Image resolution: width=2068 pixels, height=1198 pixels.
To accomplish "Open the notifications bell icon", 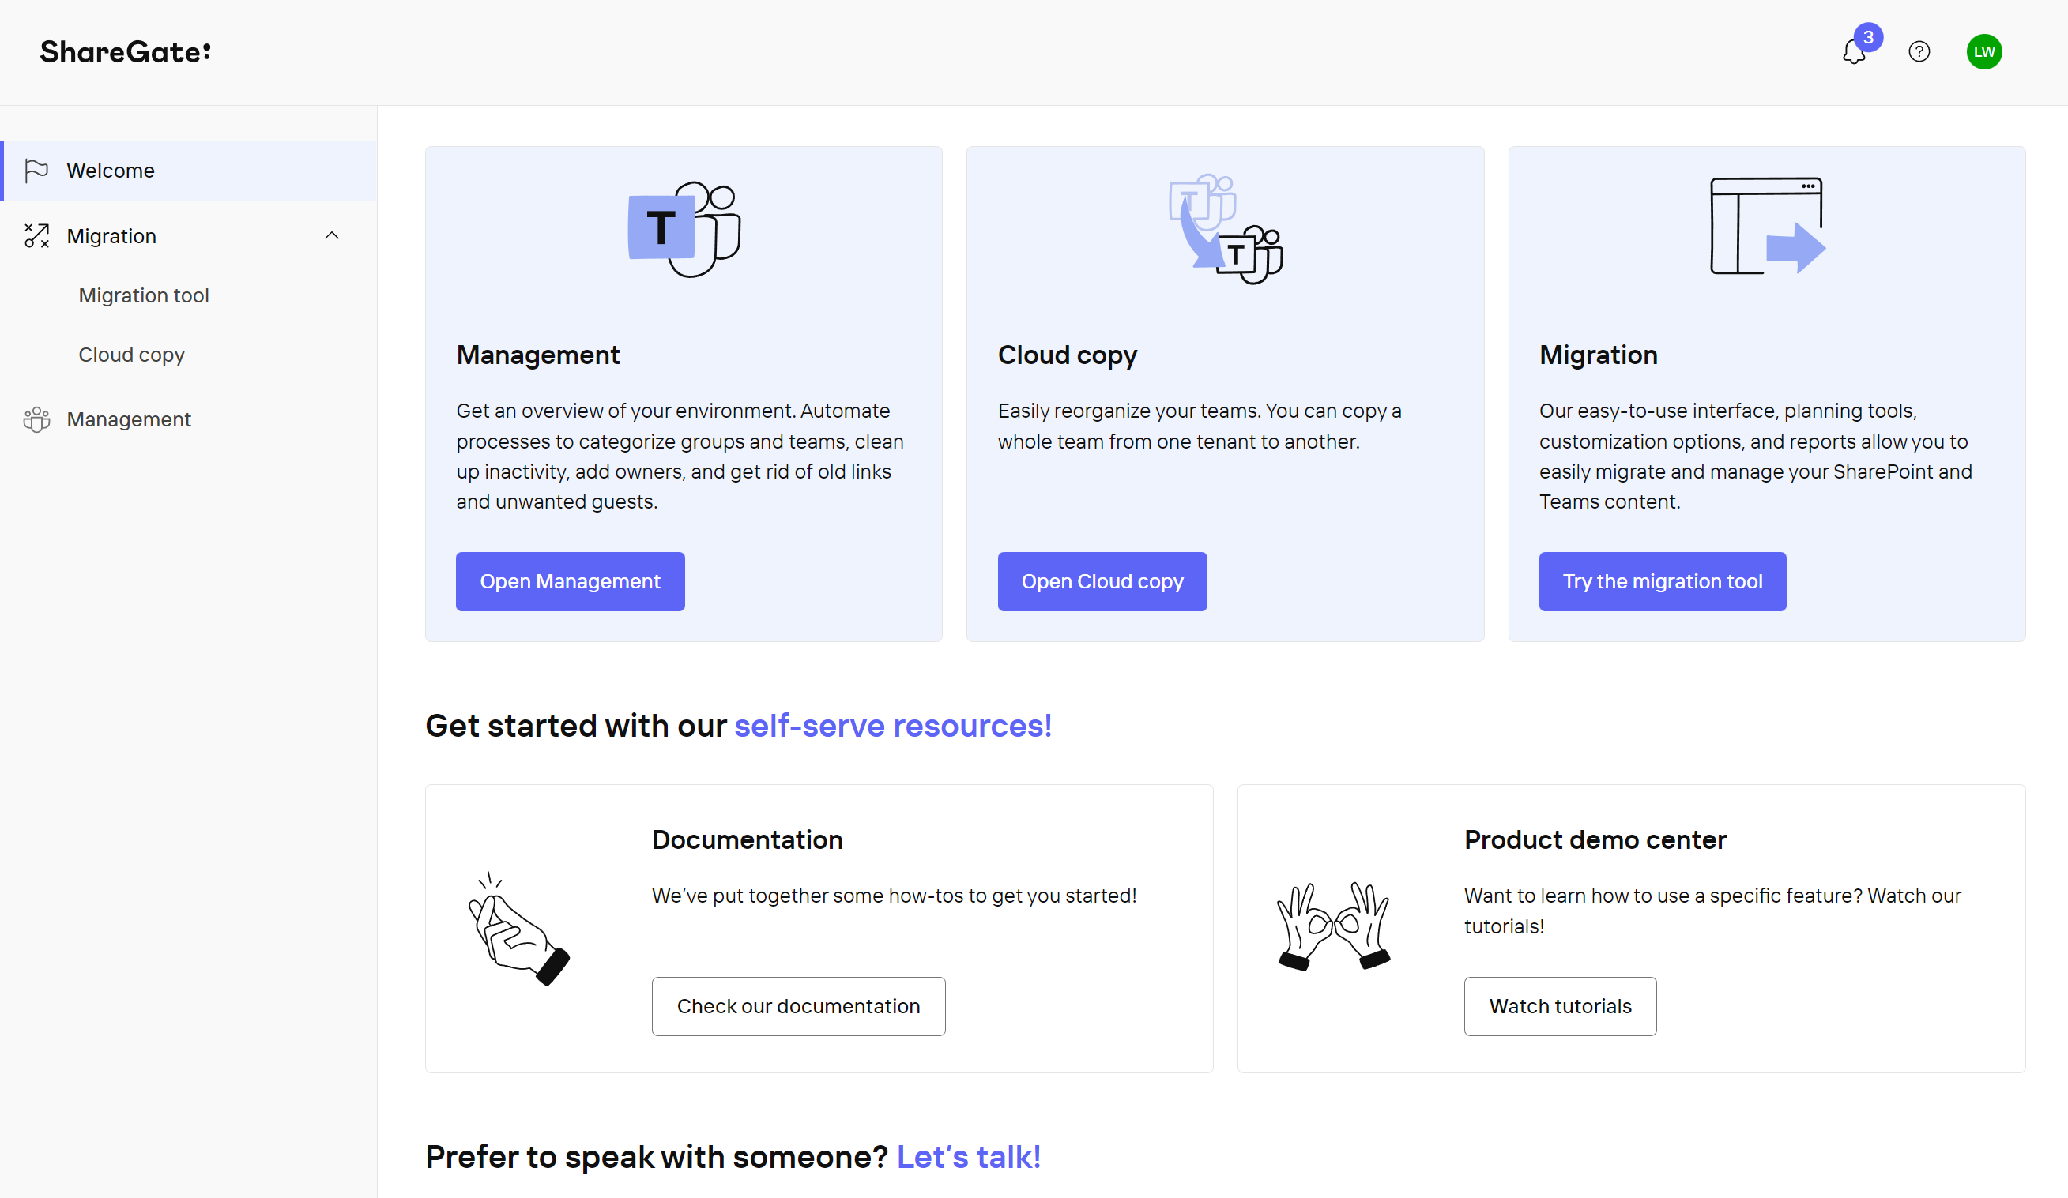I will (1854, 52).
